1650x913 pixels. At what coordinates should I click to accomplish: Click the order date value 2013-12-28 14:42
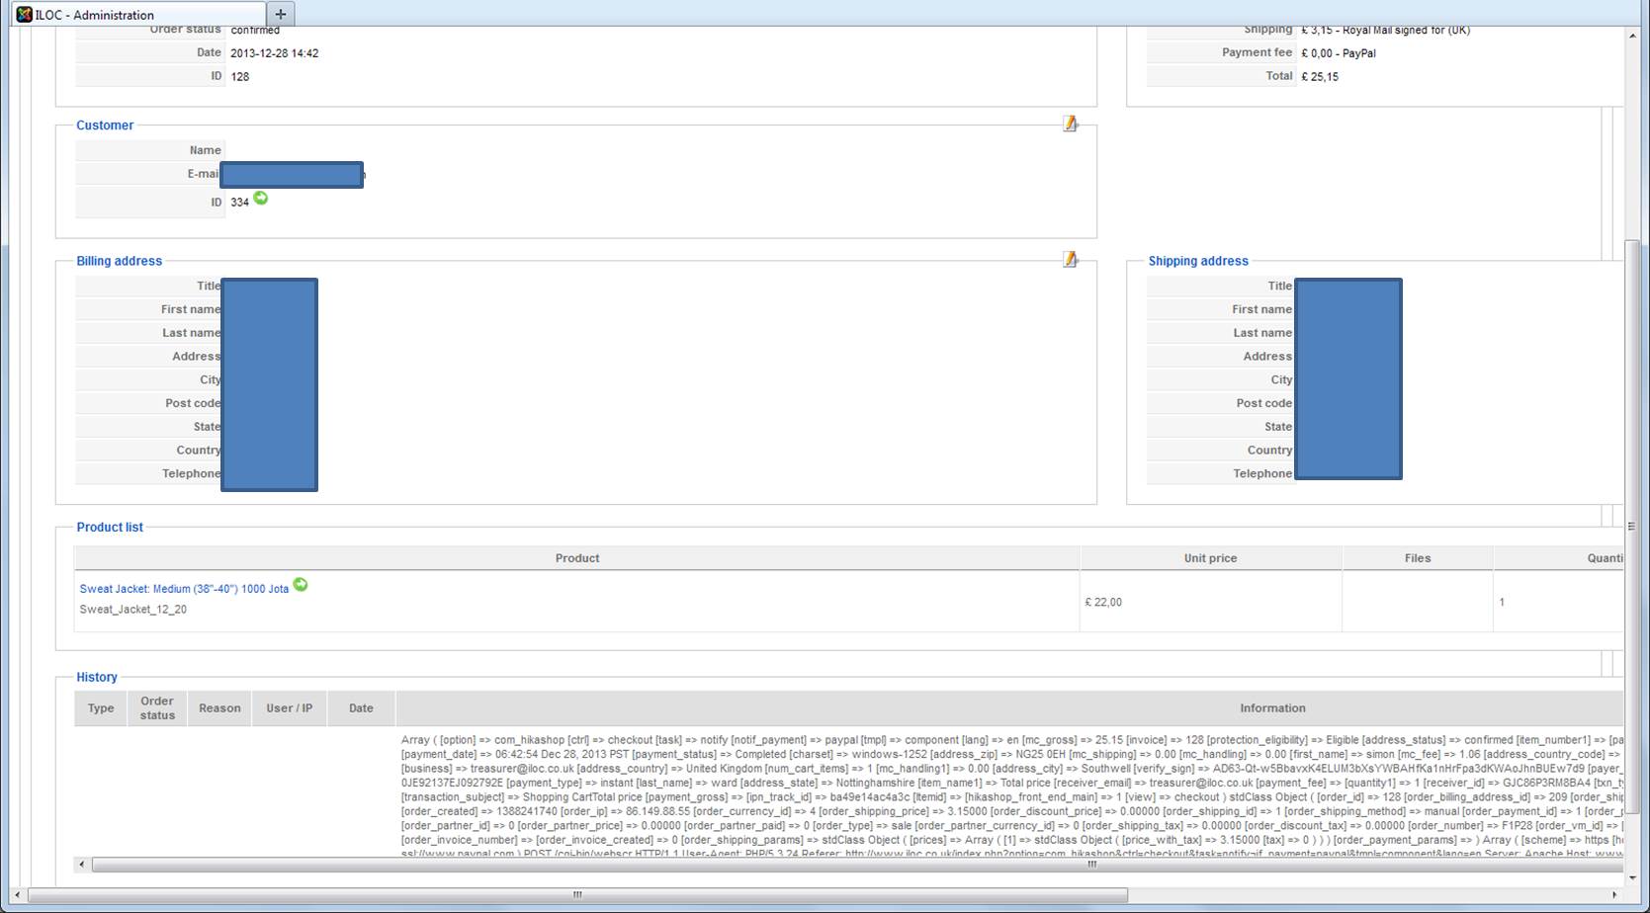275,53
